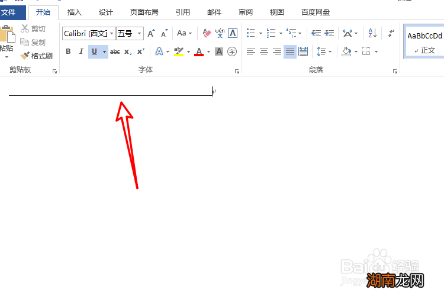
Task: Apply text effects outlined A
Action: (159, 52)
